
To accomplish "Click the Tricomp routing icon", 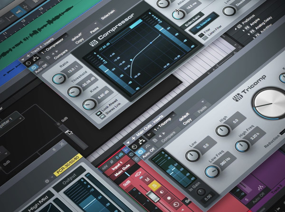I will pos(141,142).
